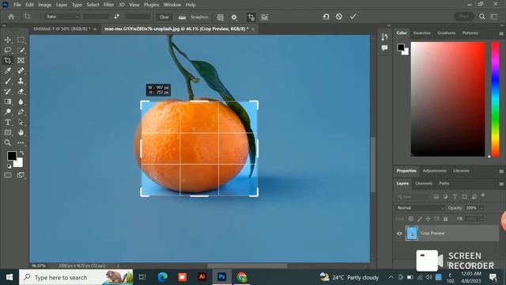Pick a color in the color field
Image resolution: width=506 pixels, height=285 pixels.
pyautogui.click(x=447, y=99)
